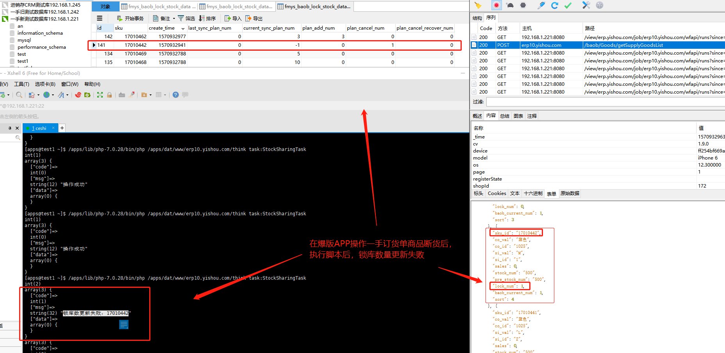Click the 筛选 filter button
The width and height of the screenshot is (725, 353).
click(x=186, y=18)
